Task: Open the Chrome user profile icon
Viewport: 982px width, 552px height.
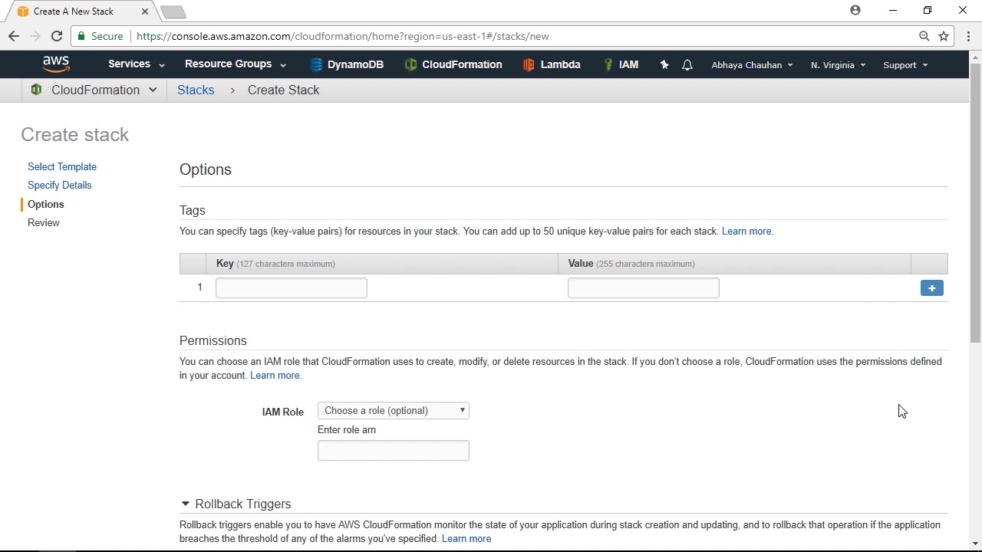Action: 855,11
